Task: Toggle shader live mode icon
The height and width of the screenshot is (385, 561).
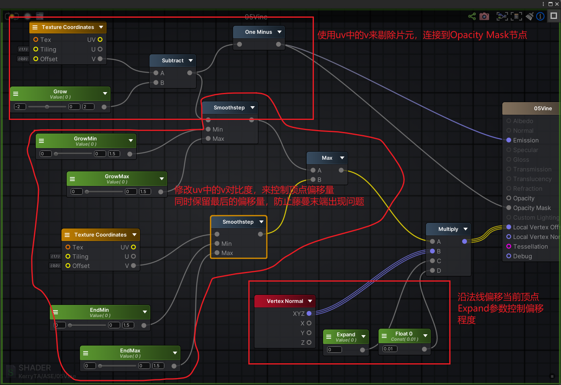Action: coord(12,16)
